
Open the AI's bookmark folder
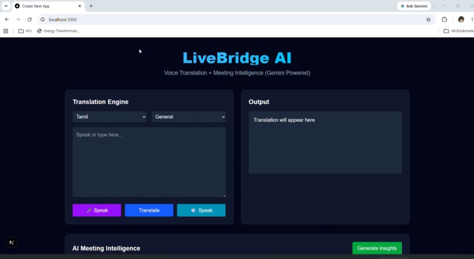click(25, 31)
